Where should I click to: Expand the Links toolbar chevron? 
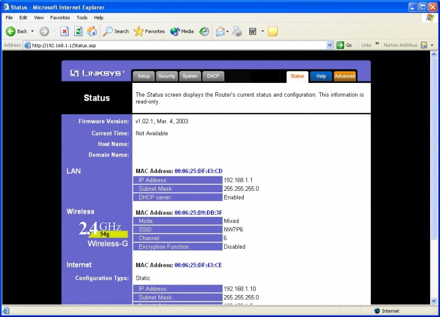pos(377,45)
